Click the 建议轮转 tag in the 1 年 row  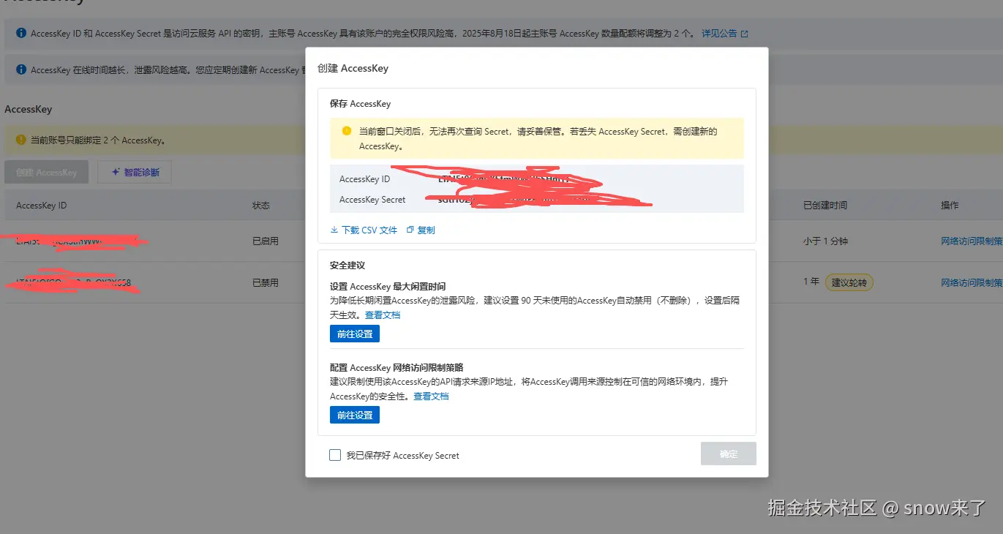click(x=849, y=282)
